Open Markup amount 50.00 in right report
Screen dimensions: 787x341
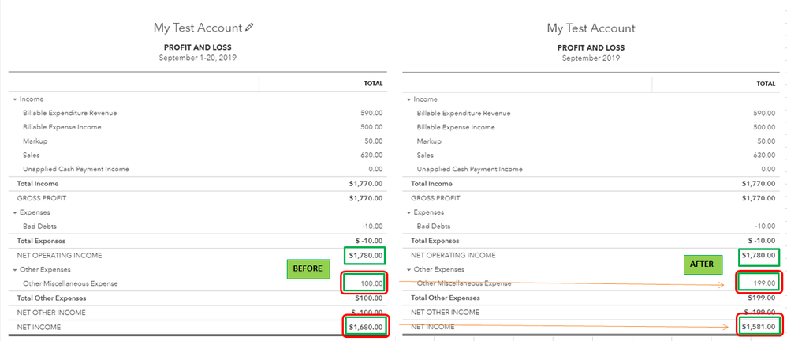[766, 141]
